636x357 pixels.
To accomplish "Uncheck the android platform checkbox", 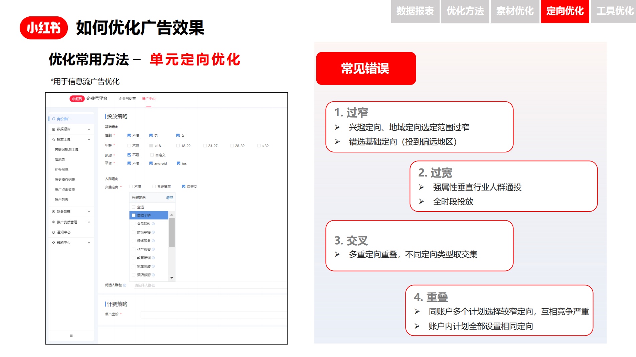I will coord(151,163).
